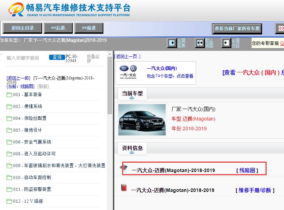Screen dimensions: 284x210
Task: Click 包含74个车型，点击查看 link
Action: click(170, 76)
